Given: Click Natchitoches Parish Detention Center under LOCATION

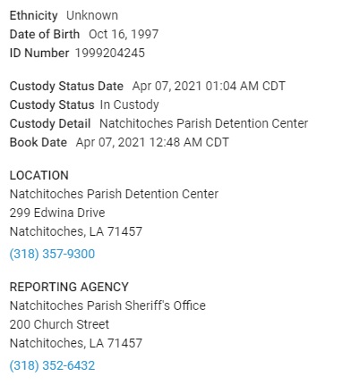Looking at the screenshot, I should click(x=114, y=194).
